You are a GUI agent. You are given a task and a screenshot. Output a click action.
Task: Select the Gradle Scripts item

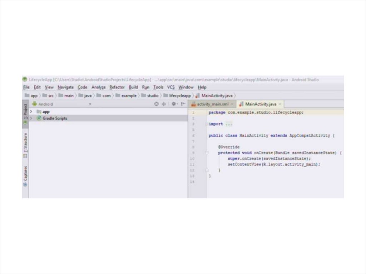point(52,118)
